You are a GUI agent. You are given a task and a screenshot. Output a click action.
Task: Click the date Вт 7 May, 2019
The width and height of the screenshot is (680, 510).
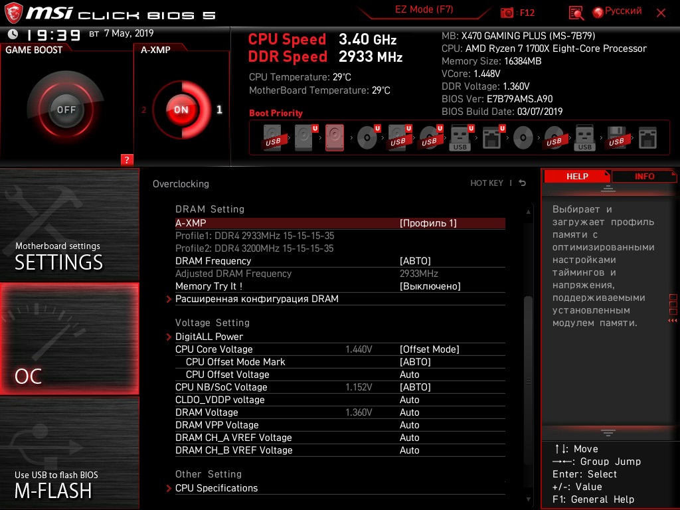(x=122, y=33)
